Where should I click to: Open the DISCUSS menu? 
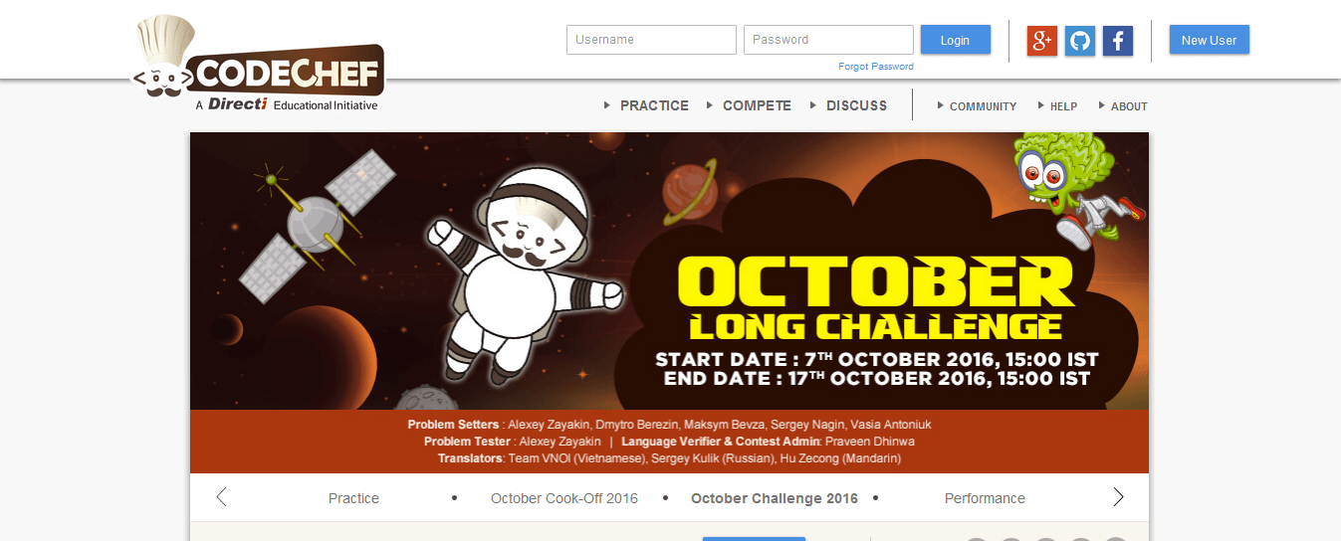[x=856, y=105]
